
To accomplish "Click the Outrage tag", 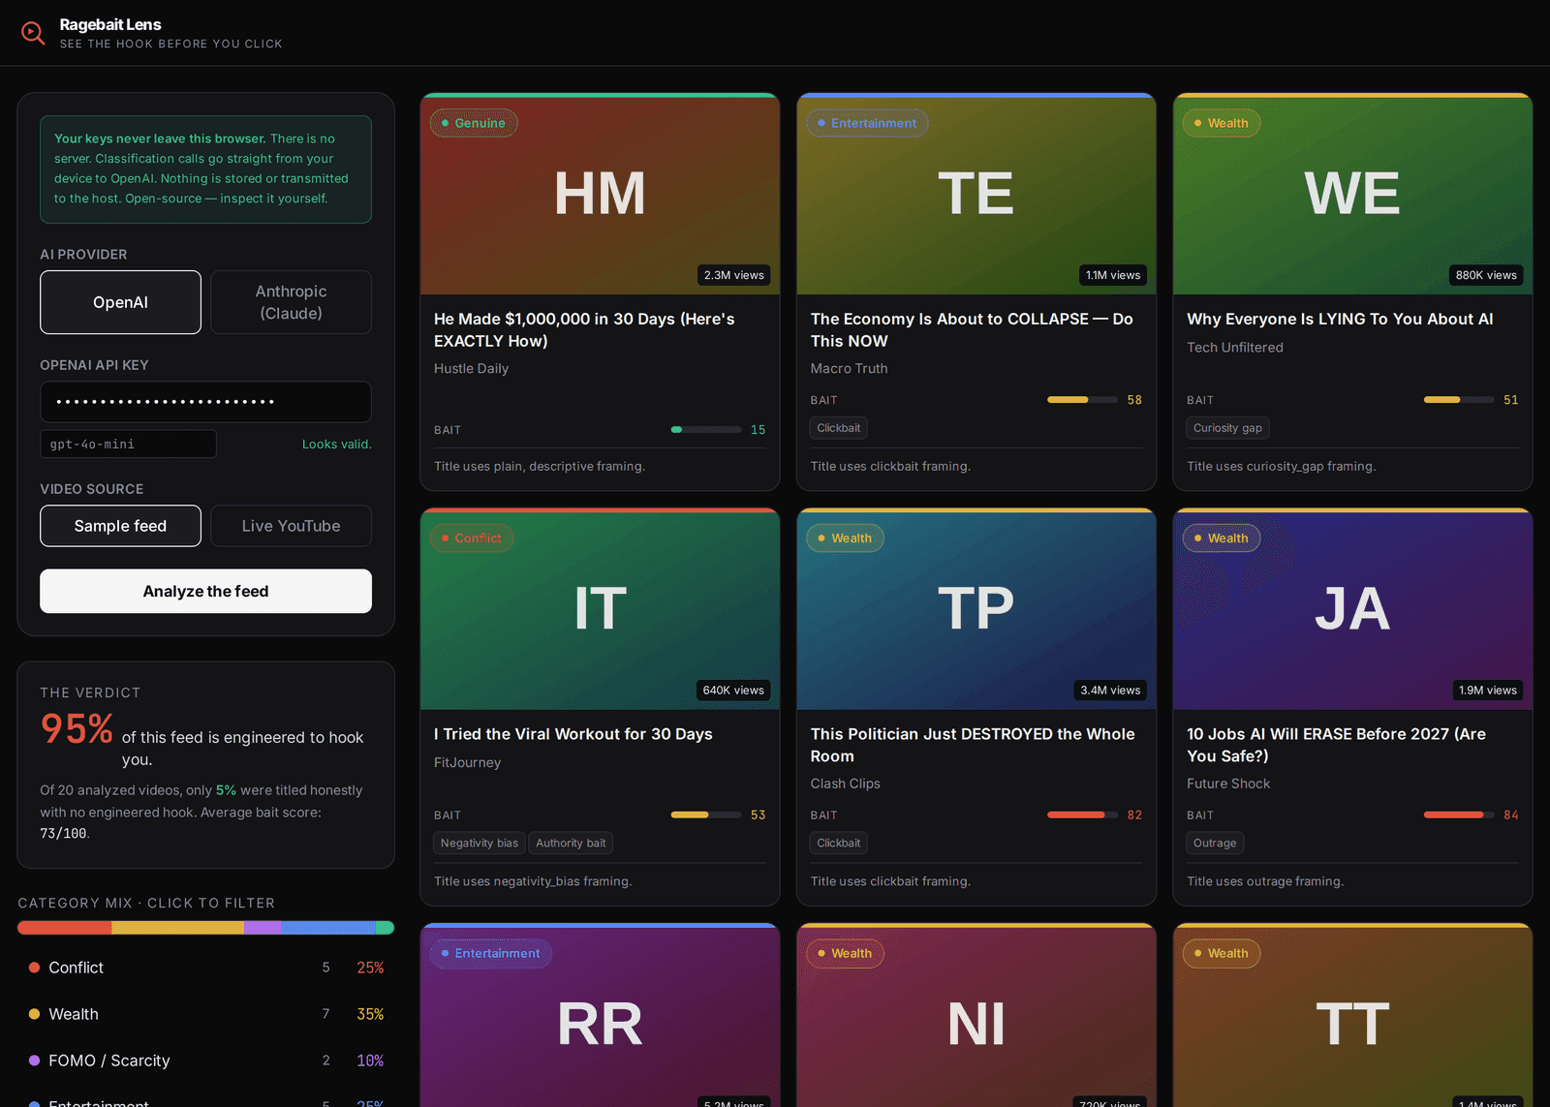I will pyautogui.click(x=1215, y=843).
